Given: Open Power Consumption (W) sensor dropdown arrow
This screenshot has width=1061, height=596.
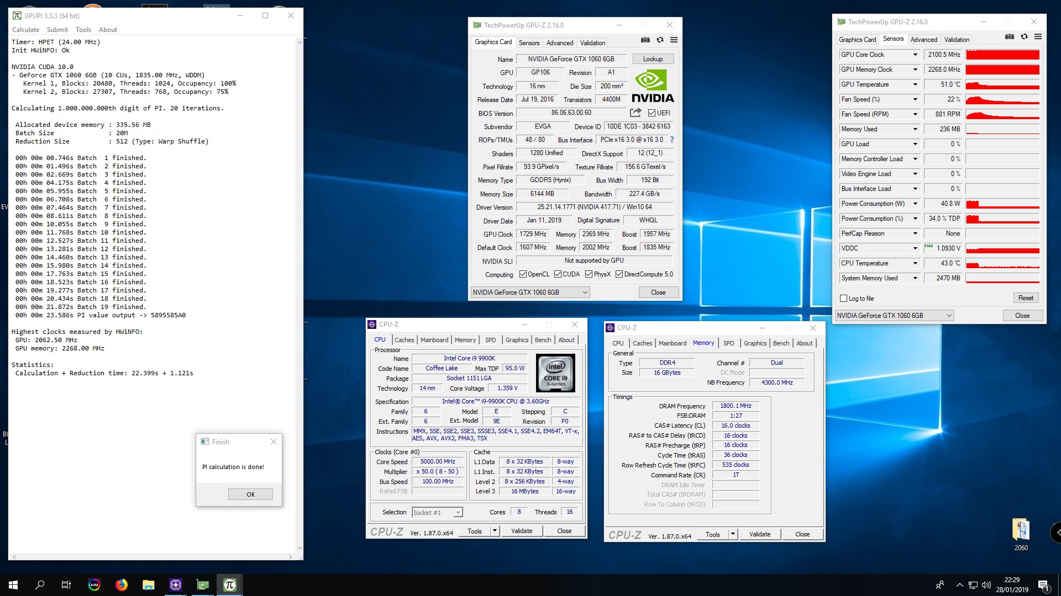Looking at the screenshot, I should pos(915,204).
